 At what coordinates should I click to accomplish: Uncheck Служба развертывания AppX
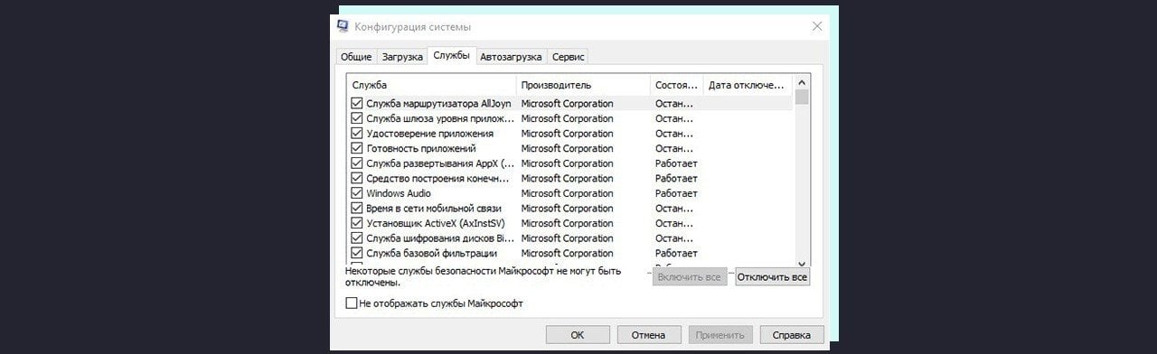(x=356, y=163)
